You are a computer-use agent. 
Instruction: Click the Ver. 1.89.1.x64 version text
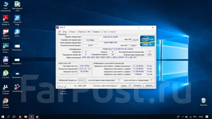click(x=80, y=86)
